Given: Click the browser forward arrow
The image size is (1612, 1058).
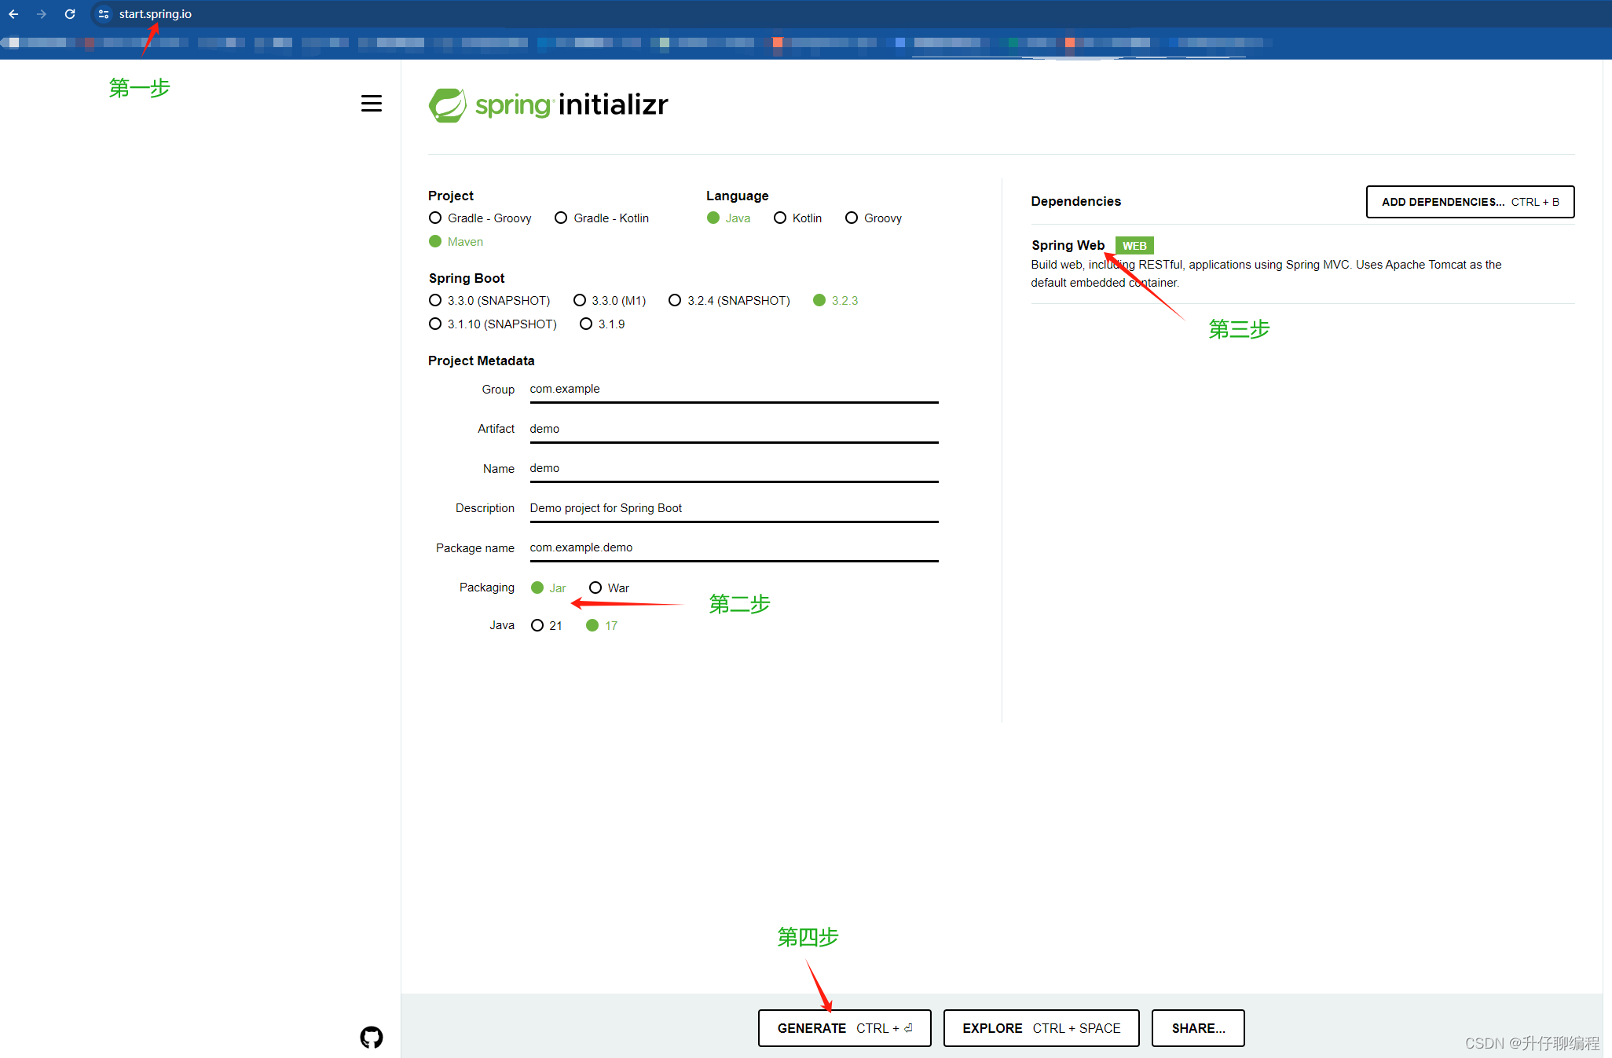Looking at the screenshot, I should pyautogui.click(x=42, y=14).
